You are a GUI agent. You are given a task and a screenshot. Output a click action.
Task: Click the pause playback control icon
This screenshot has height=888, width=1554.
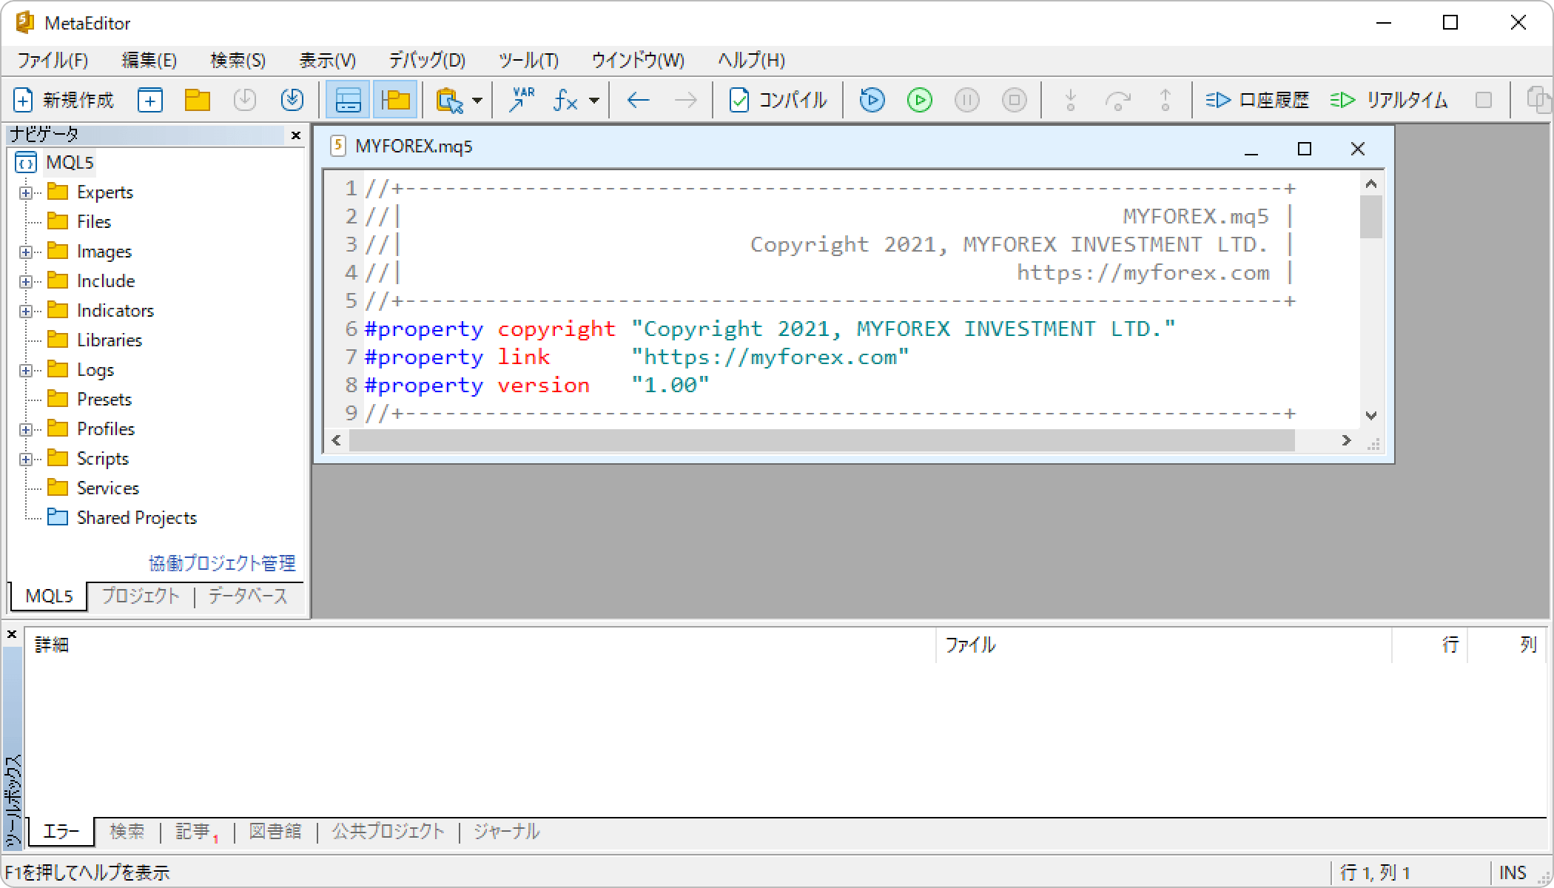coord(967,99)
